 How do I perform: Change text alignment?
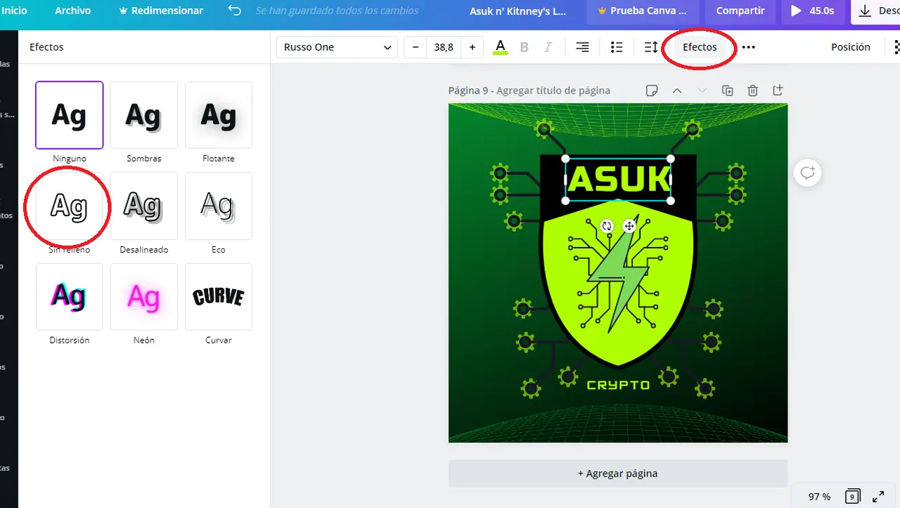582,47
